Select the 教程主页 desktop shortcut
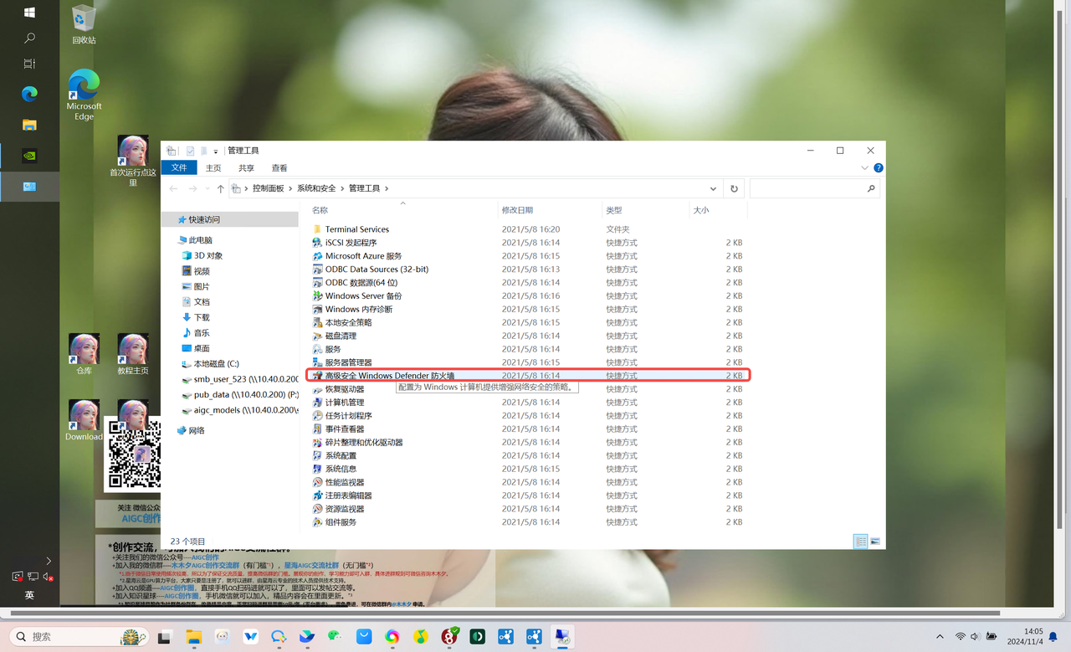 (x=132, y=354)
